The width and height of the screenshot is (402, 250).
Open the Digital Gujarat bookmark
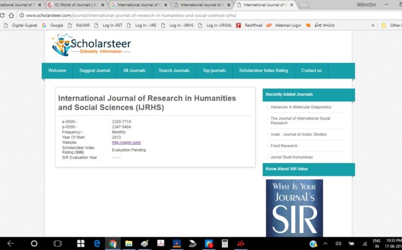pyautogui.click(x=22, y=25)
